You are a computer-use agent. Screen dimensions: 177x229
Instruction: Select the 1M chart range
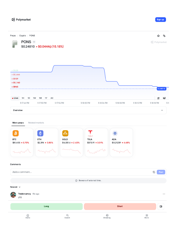click(x=40, y=98)
